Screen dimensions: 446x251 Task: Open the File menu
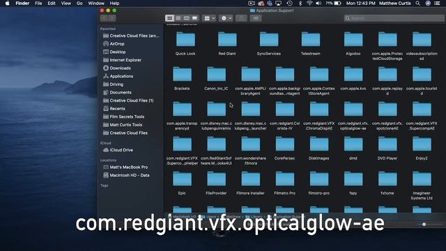(38, 3)
